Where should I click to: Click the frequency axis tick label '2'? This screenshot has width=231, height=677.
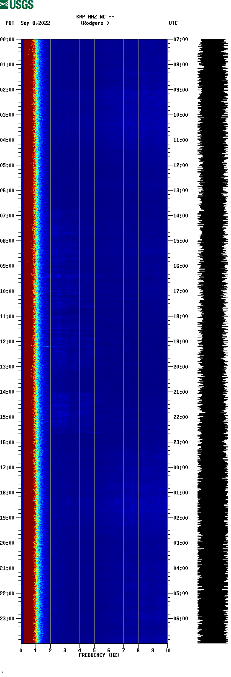click(50, 651)
